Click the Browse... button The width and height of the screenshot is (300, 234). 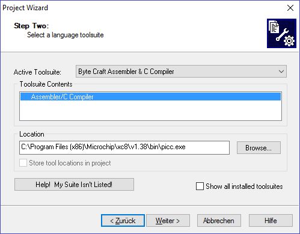coord(259,148)
